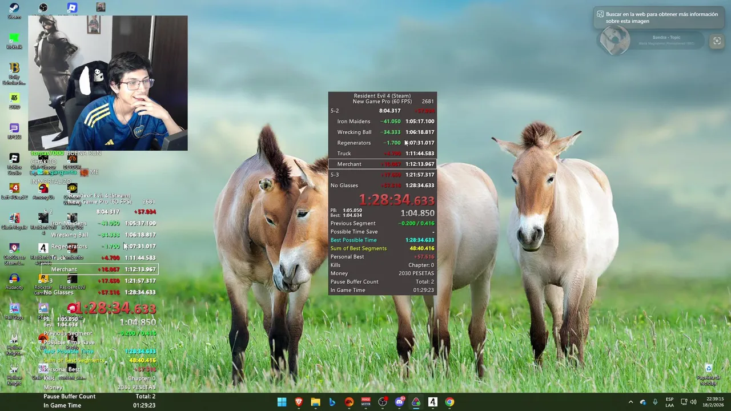Image resolution: width=731 pixels, height=411 pixels.
Task: Select the 5-3 split row
Action: (383, 175)
